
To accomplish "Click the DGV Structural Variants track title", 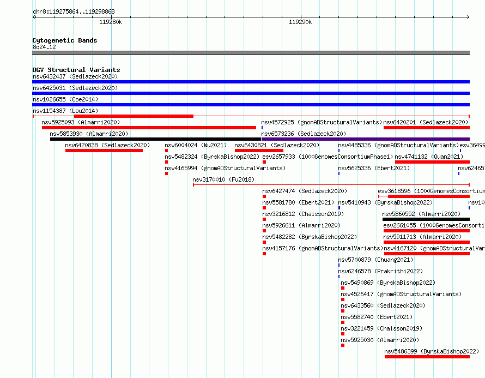I will (x=76, y=70).
